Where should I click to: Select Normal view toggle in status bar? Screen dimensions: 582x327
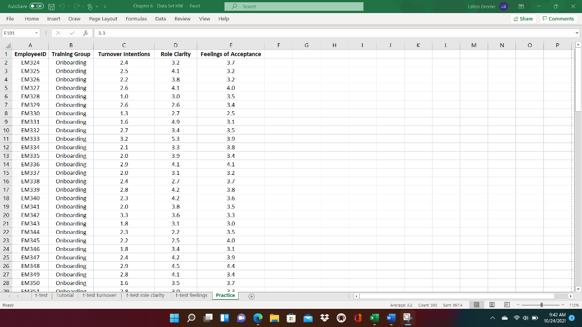[x=476, y=304]
